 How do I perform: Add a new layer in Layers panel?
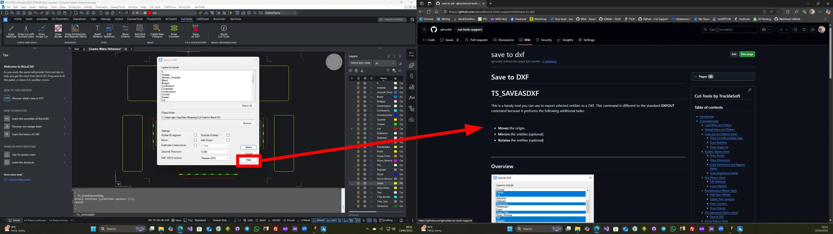350,71
